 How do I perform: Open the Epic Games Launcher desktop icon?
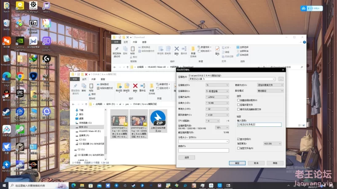[x=20, y=96]
